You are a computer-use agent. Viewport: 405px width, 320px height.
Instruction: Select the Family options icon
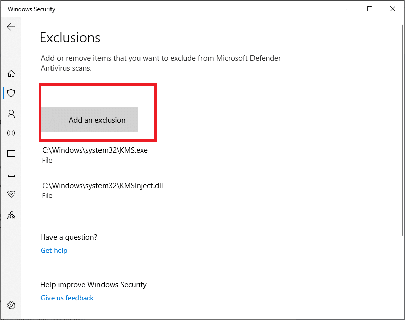click(x=11, y=215)
